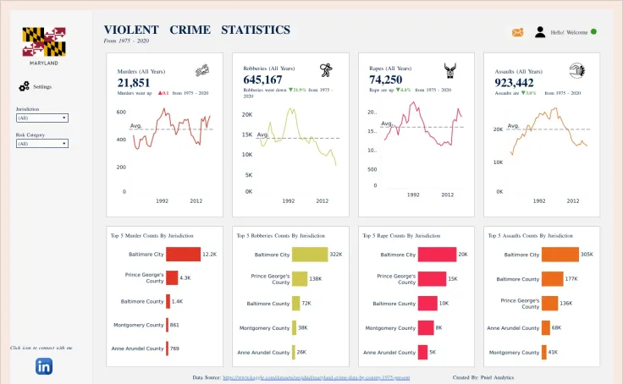Click Montgomery County murders bar 861
The image size is (623, 384).
tap(168, 325)
